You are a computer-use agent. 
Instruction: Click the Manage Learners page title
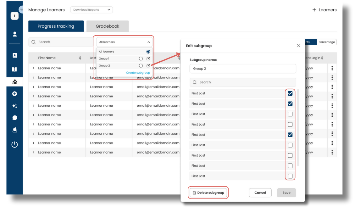coord(47,10)
